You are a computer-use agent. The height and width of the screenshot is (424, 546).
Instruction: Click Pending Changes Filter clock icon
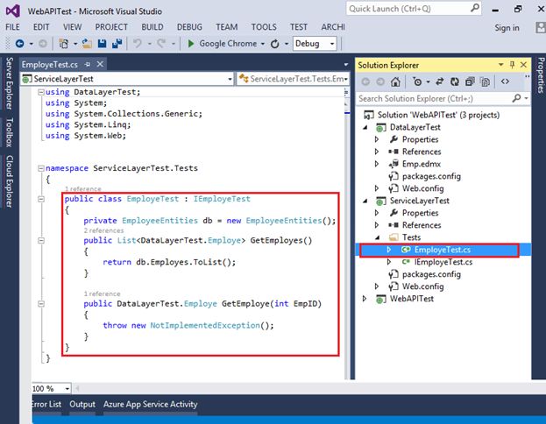point(417,81)
